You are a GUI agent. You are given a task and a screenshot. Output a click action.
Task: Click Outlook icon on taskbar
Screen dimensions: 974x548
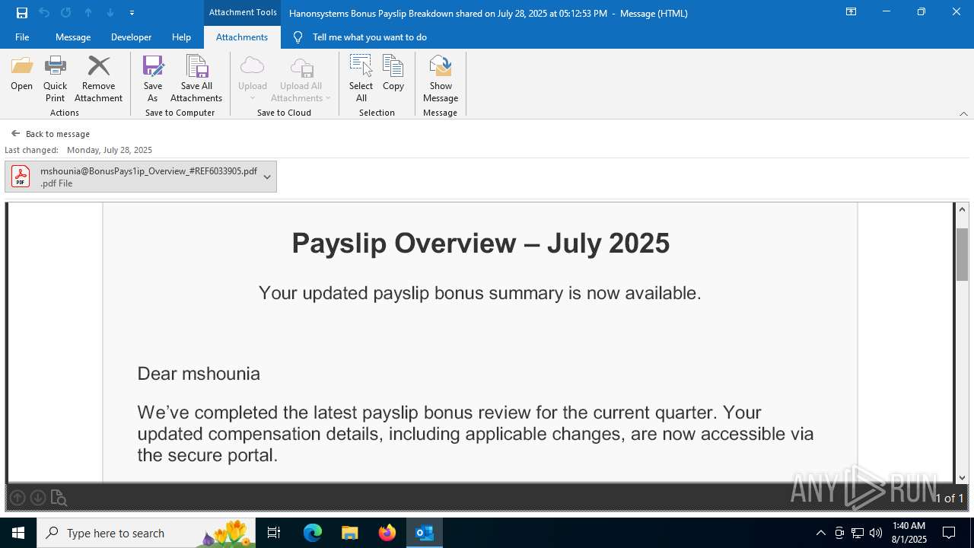coord(425,533)
